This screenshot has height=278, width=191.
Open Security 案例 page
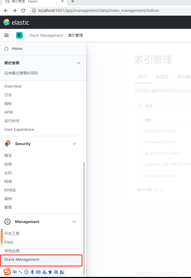tap(8, 199)
